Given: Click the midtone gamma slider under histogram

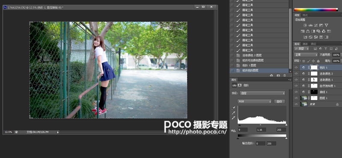Looking at the screenshot, I should 260,125.
